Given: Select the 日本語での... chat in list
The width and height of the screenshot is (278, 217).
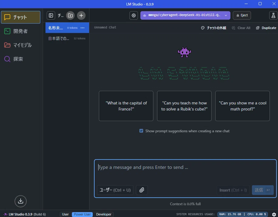Looking at the screenshot, I should coord(67,38).
